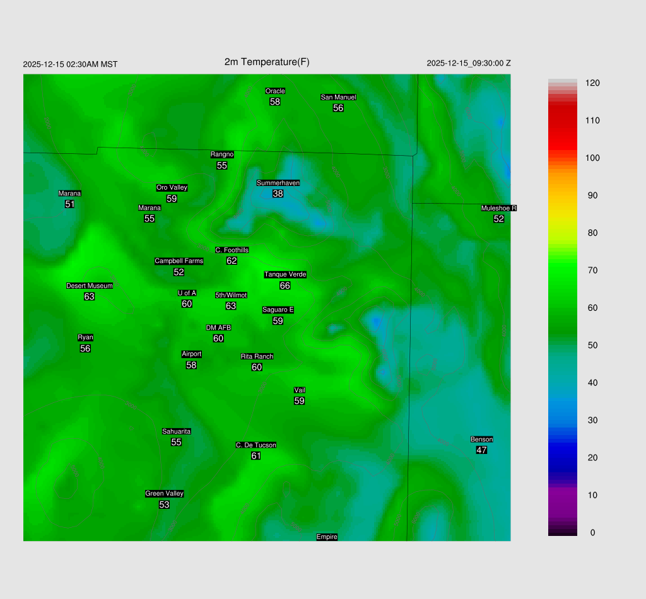Click the Benson temperature reading 47
Screen dimensions: 646x599
coord(481,450)
